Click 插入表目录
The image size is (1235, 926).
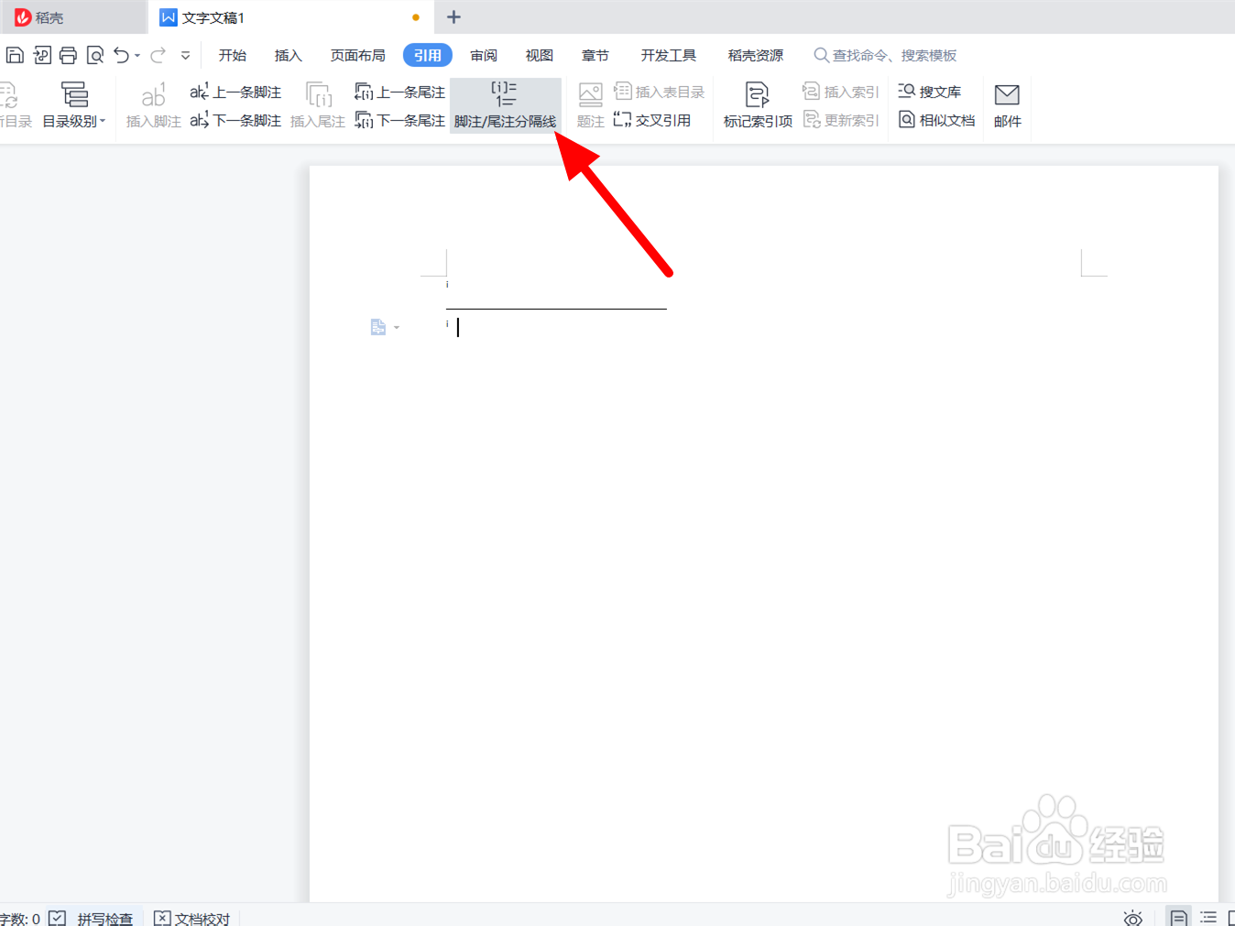[660, 92]
